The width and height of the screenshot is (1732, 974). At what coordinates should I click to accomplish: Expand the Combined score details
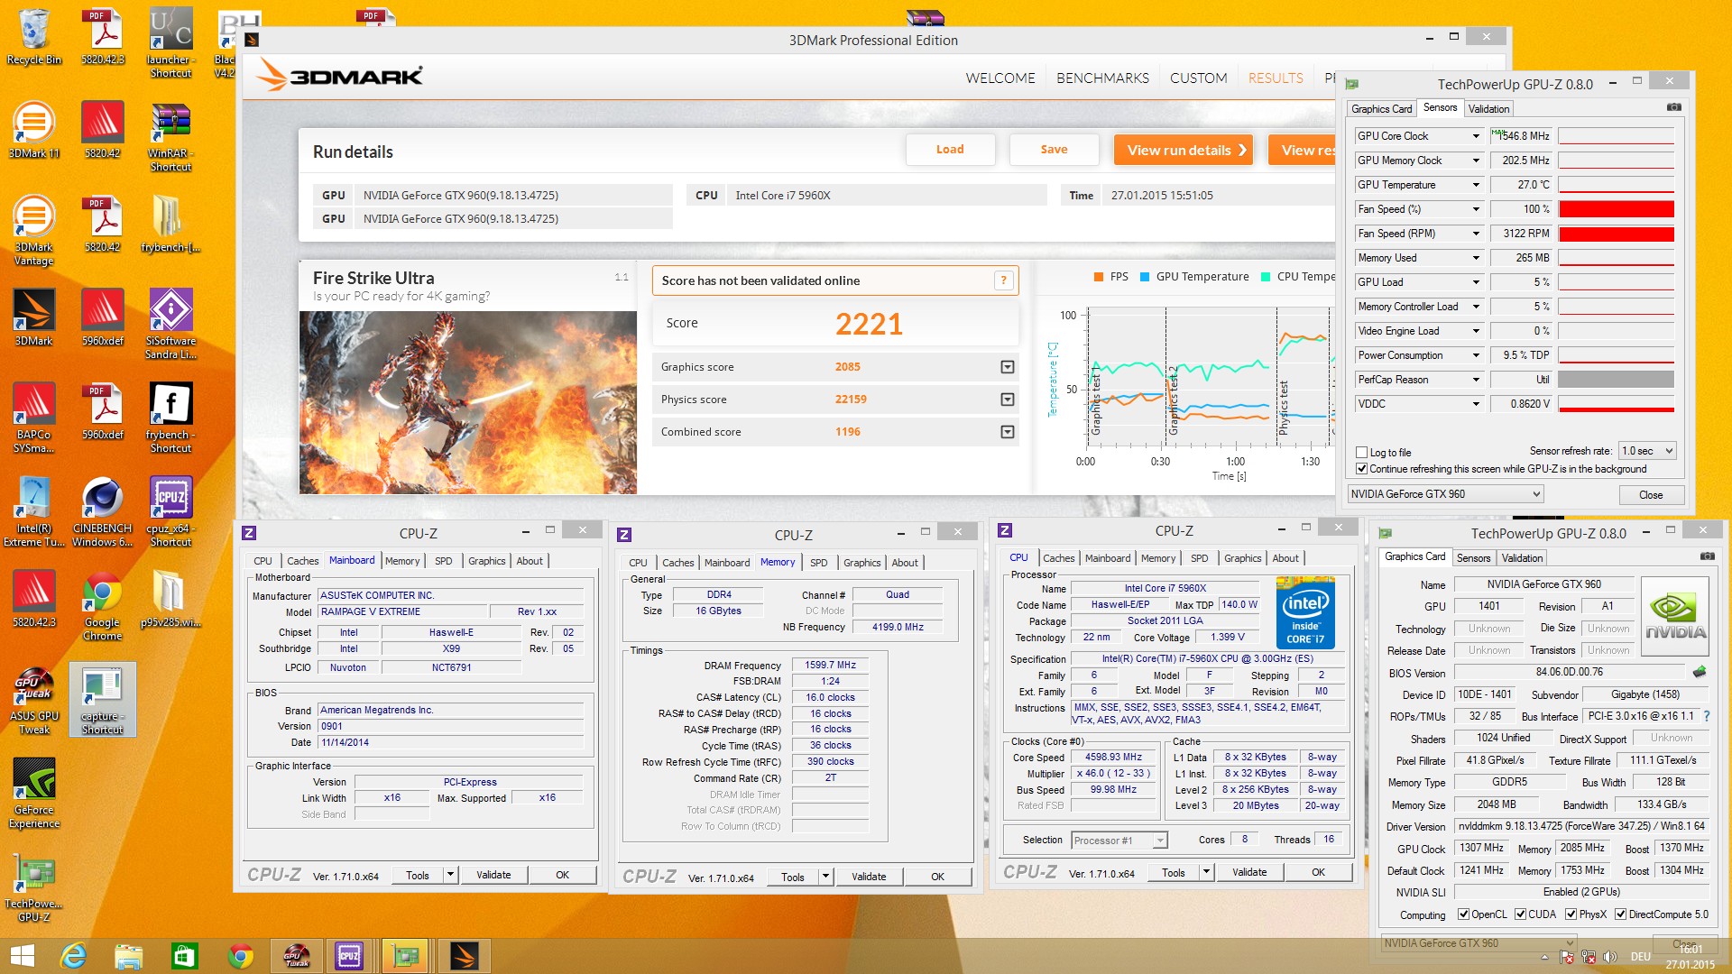click(x=1008, y=432)
